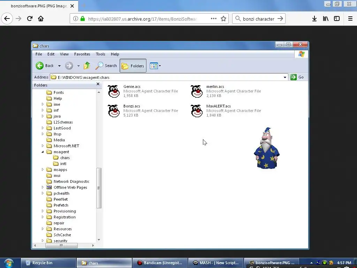Reload the page in Firefox
This screenshot has width=357, height=268.
(30, 19)
